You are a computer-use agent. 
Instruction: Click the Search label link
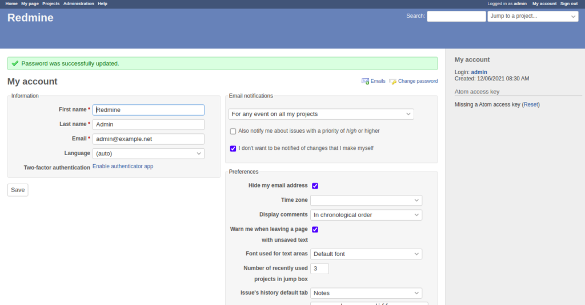tap(415, 16)
